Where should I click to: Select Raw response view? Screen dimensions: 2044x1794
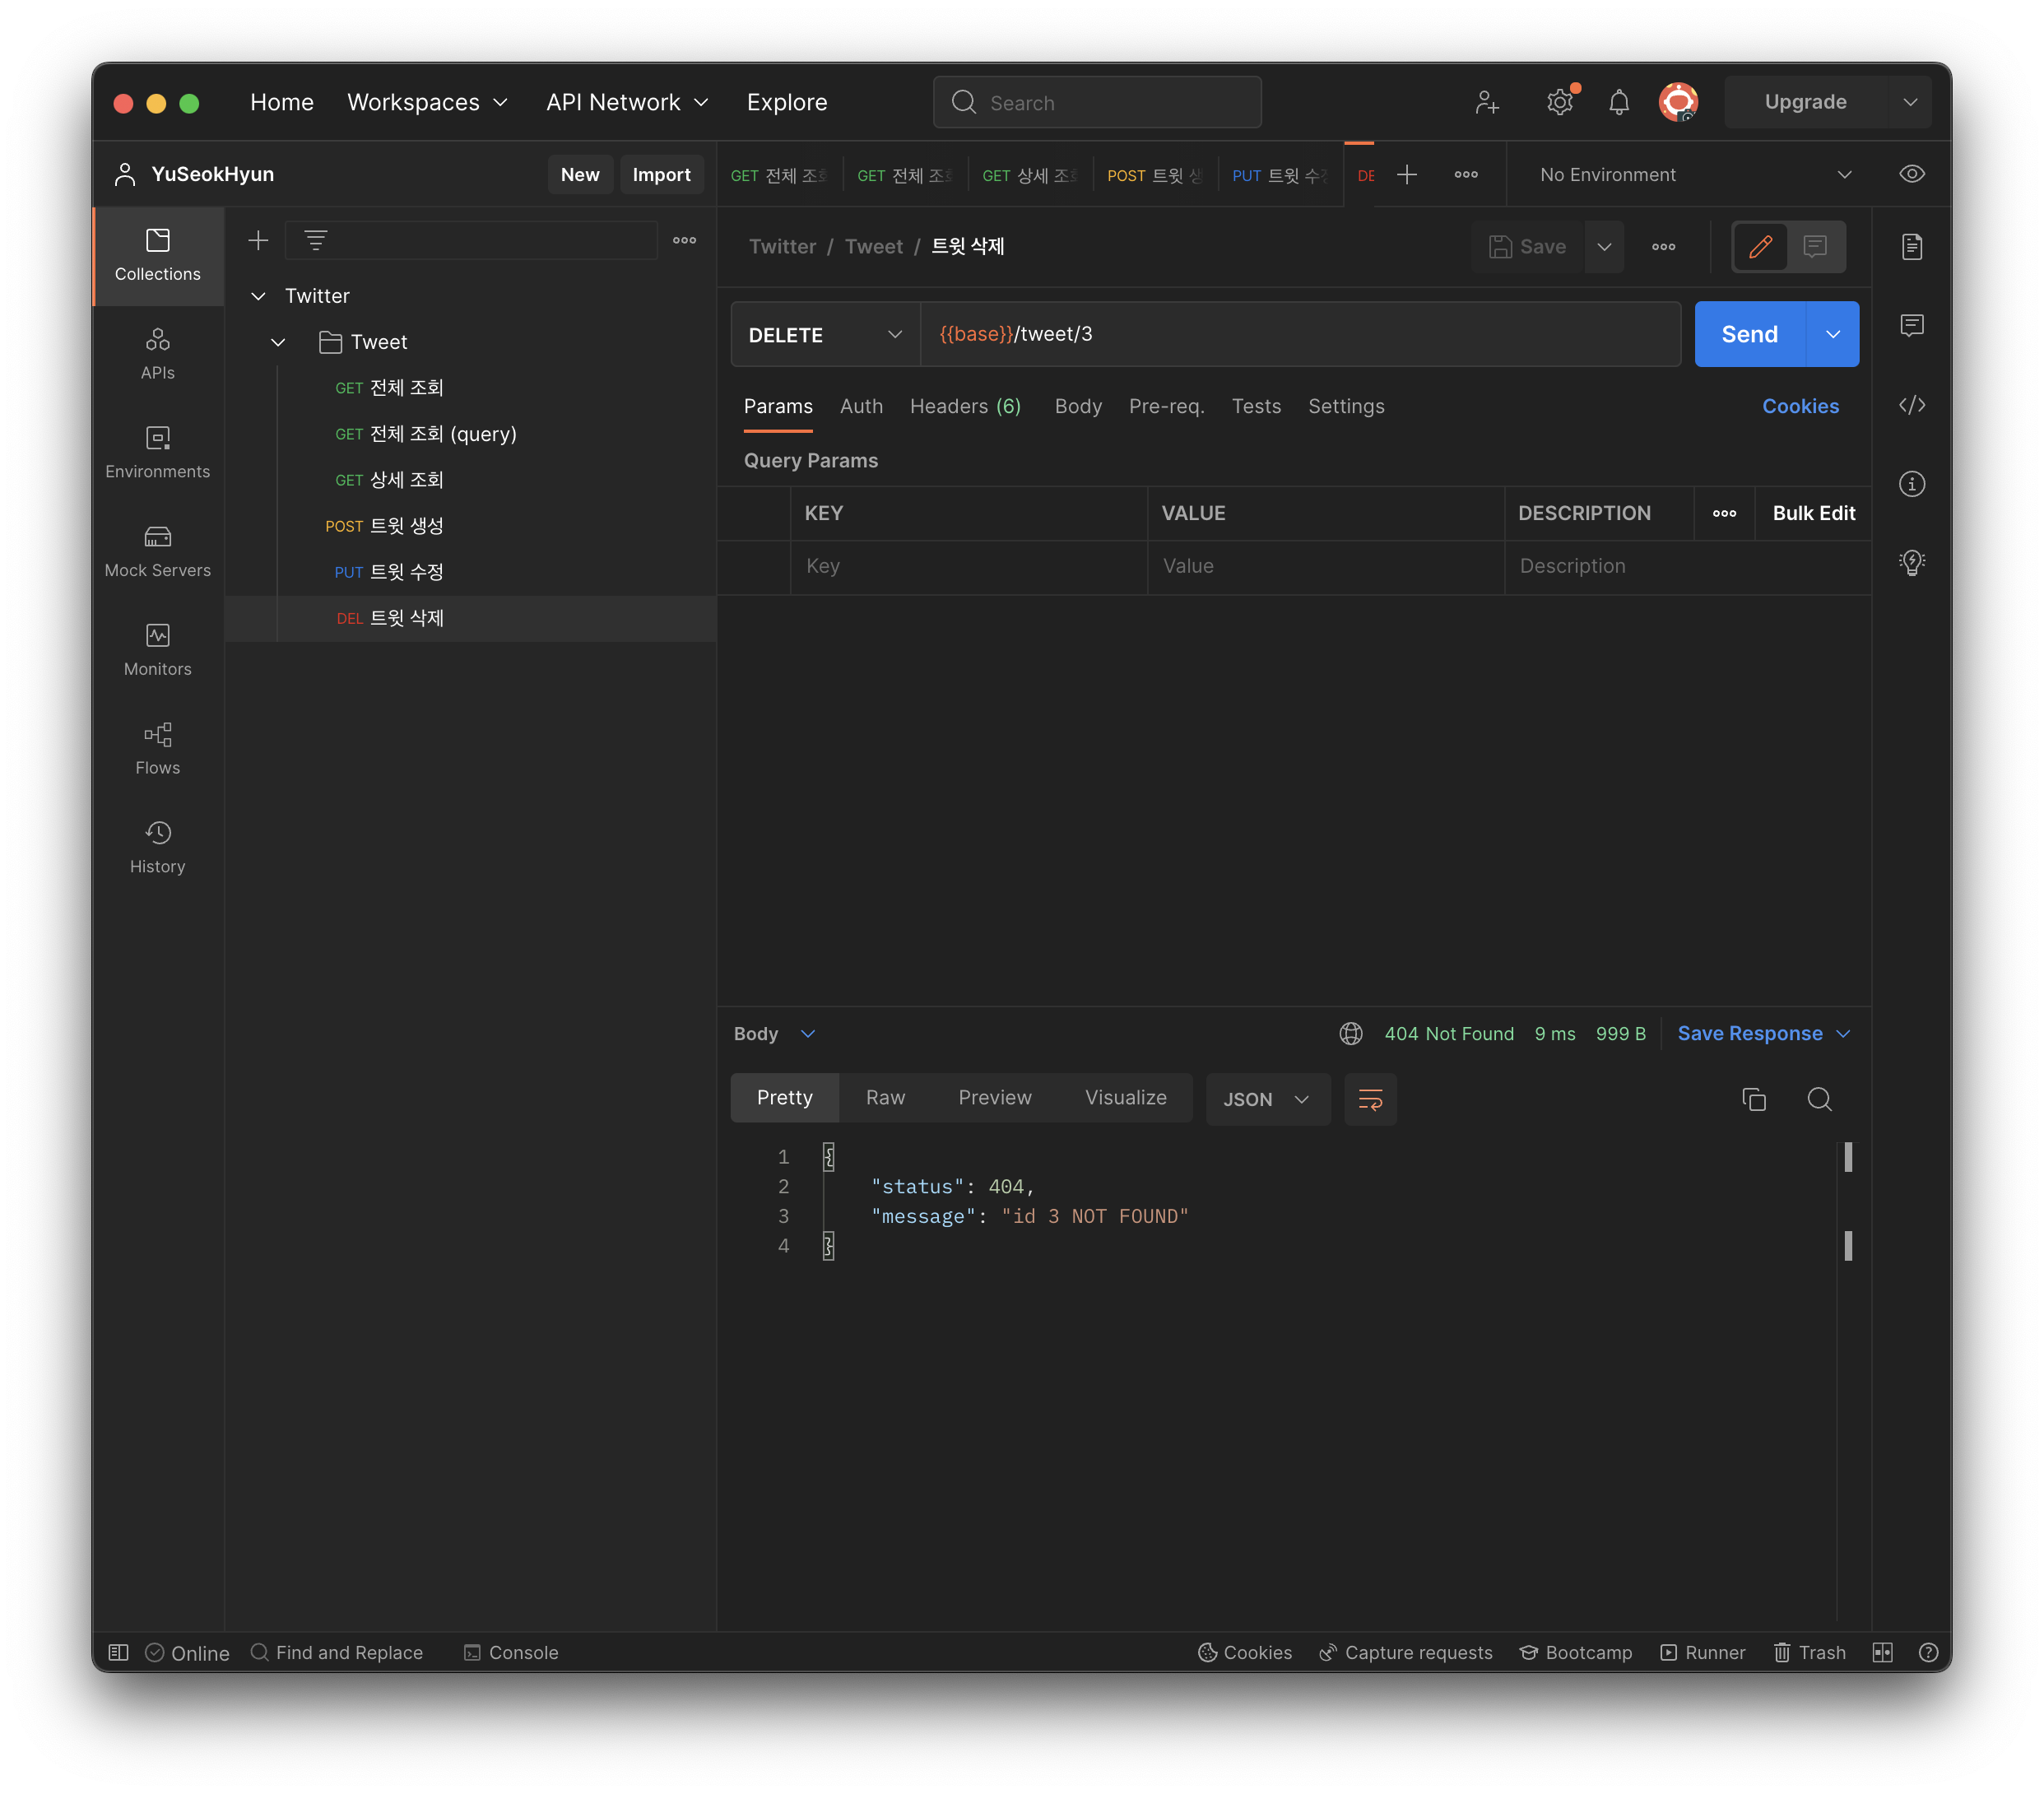coord(885,1098)
